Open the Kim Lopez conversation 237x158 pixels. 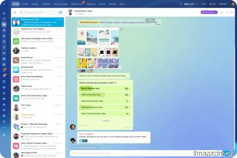tap(38, 108)
